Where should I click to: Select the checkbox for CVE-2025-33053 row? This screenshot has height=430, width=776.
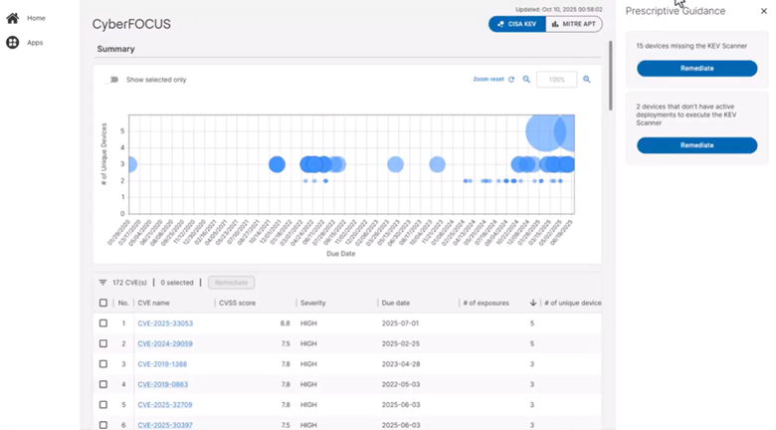tap(103, 323)
